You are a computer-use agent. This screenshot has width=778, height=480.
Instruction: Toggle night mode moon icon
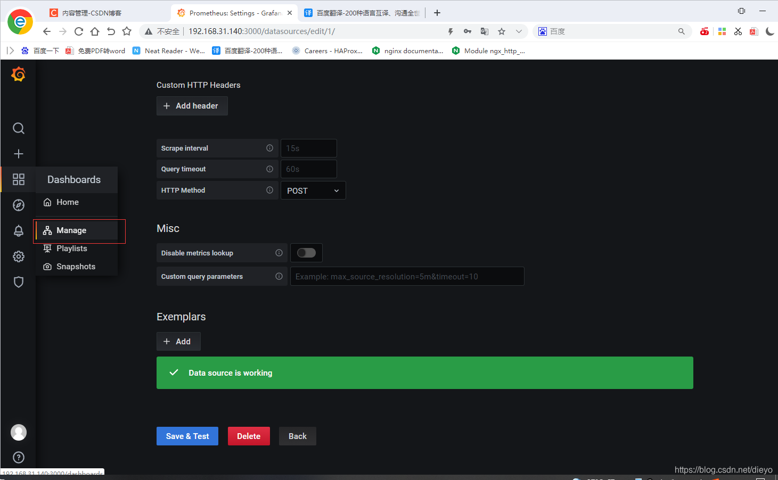[770, 31]
